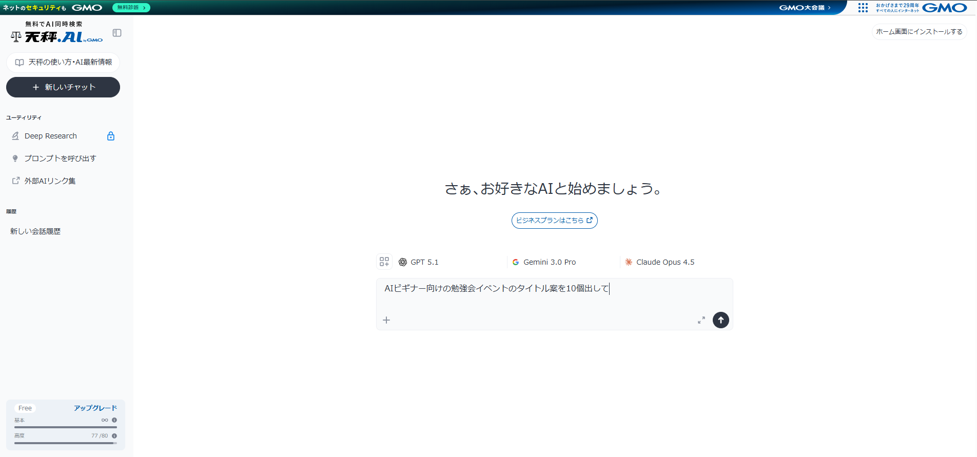
Task: Click the book icon in the guide button
Action: 19,63
